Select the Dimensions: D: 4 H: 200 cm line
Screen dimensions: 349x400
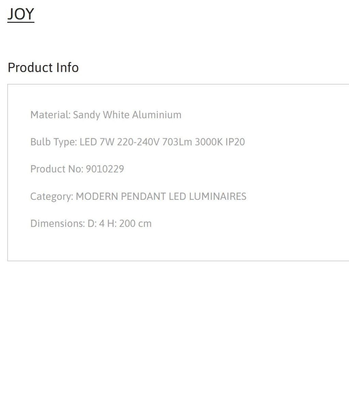[x=91, y=223]
